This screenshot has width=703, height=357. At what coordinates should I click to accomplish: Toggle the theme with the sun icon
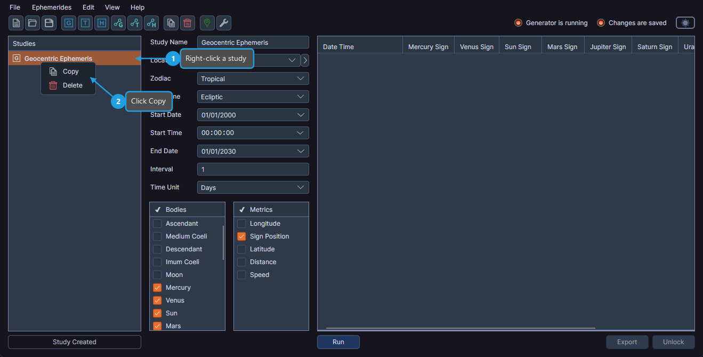685,22
